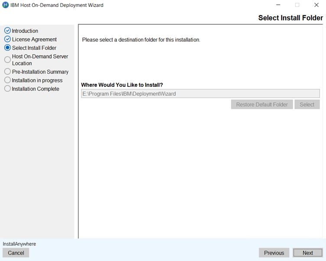Image resolution: width=326 pixels, height=261 pixels.
Task: Select the Introduction step label
Action: (x=25, y=31)
